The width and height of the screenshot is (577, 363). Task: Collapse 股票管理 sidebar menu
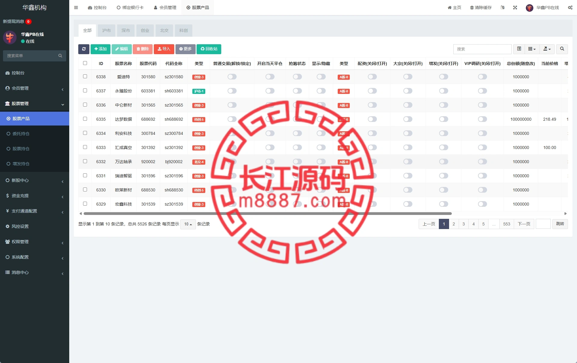coord(35,104)
